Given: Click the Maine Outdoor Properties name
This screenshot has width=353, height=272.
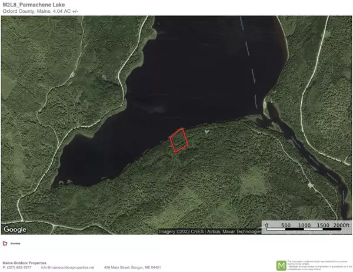Looking at the screenshot, I should [x=24, y=263].
